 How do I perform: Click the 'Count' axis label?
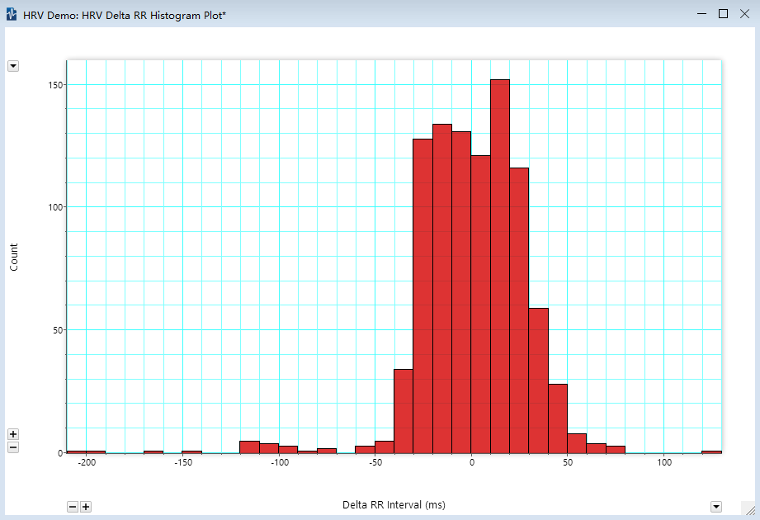click(x=13, y=258)
